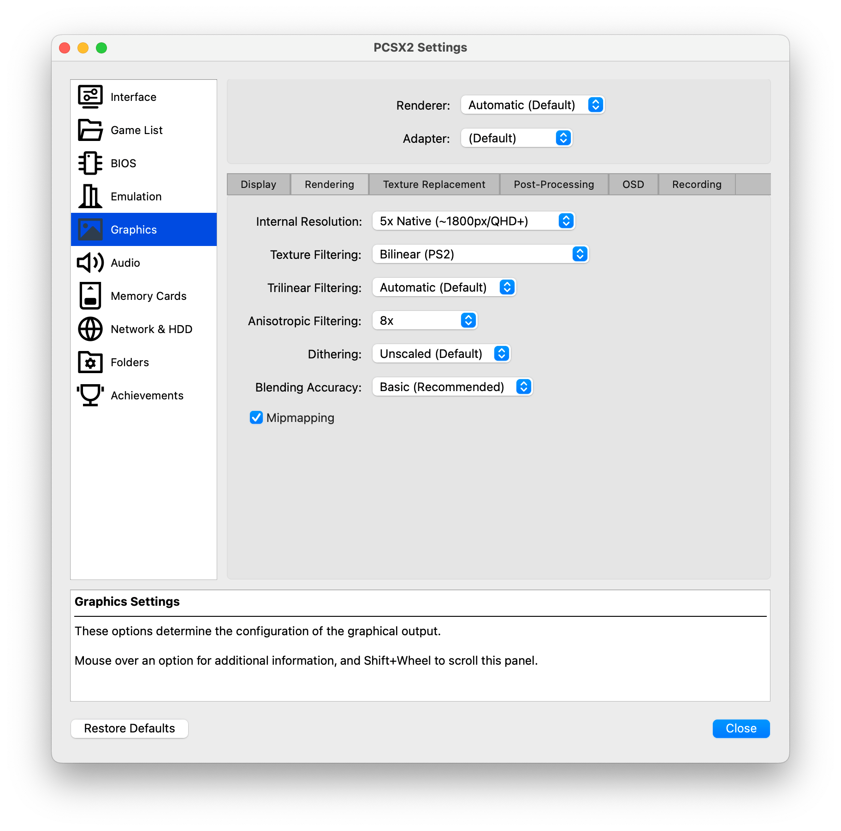Switch to the Display tab
Image resolution: width=841 pixels, height=831 pixels.
click(259, 184)
